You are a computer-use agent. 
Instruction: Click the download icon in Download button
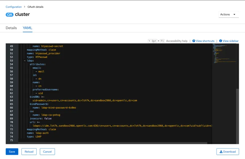pyautogui.click(x=221, y=152)
